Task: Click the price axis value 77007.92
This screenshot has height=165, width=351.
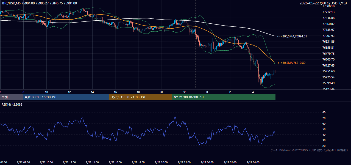Action: [x=328, y=36]
